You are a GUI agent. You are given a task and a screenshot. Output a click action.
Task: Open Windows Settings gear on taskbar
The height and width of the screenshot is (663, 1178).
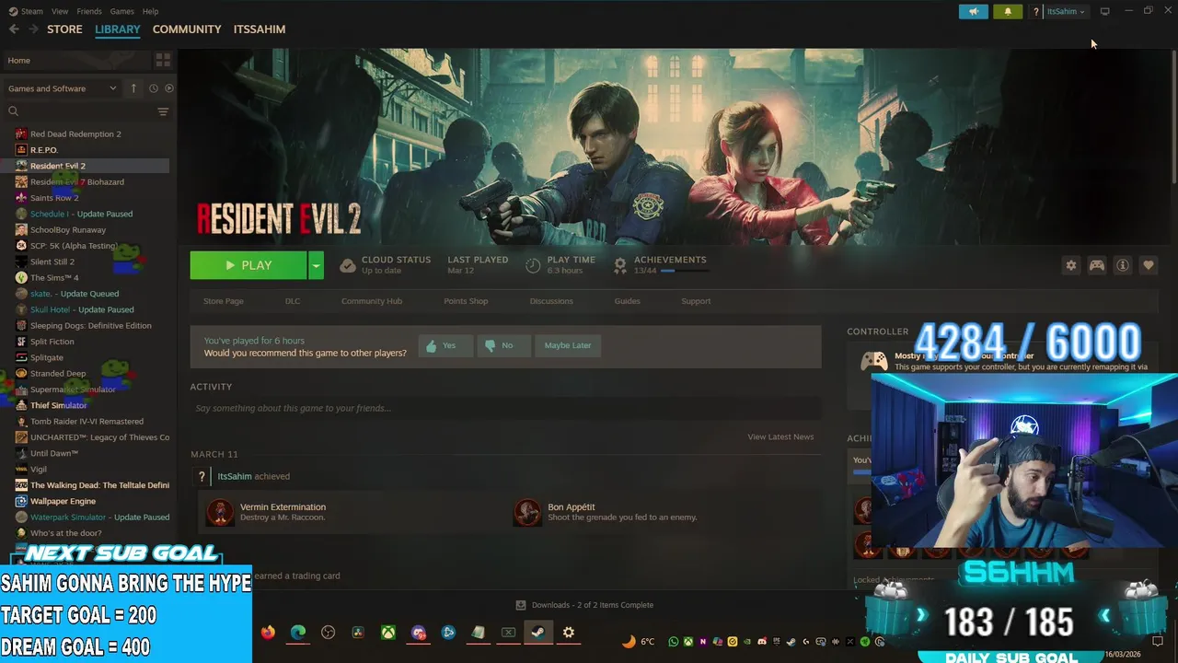coord(569,633)
